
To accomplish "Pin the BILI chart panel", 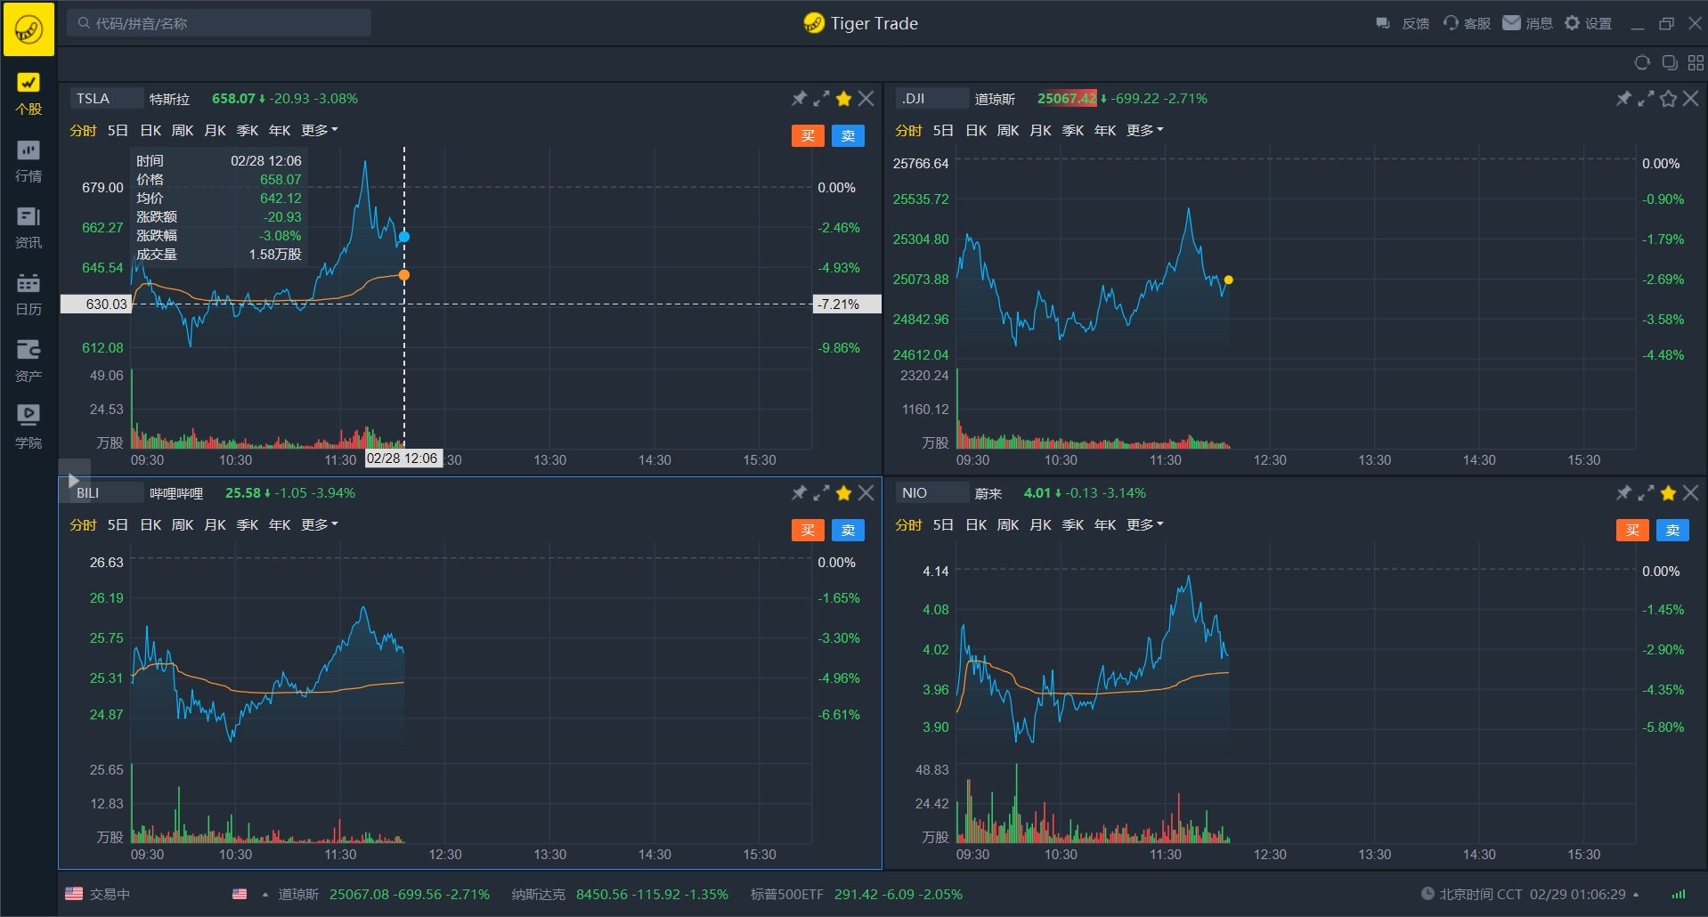I will pyautogui.click(x=799, y=492).
